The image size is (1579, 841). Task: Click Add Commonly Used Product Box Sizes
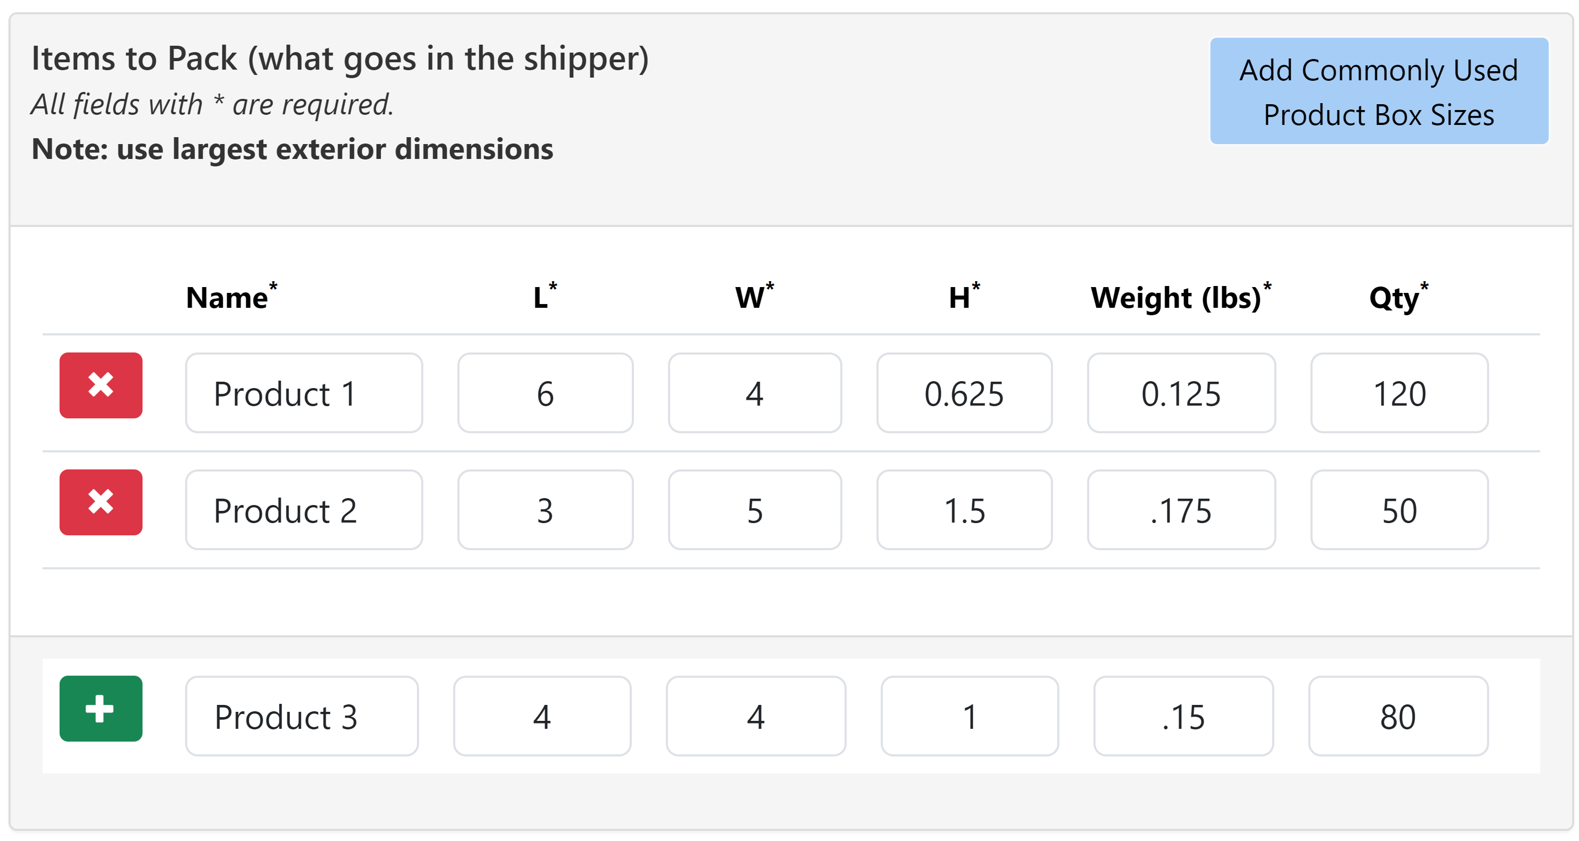click(1379, 91)
